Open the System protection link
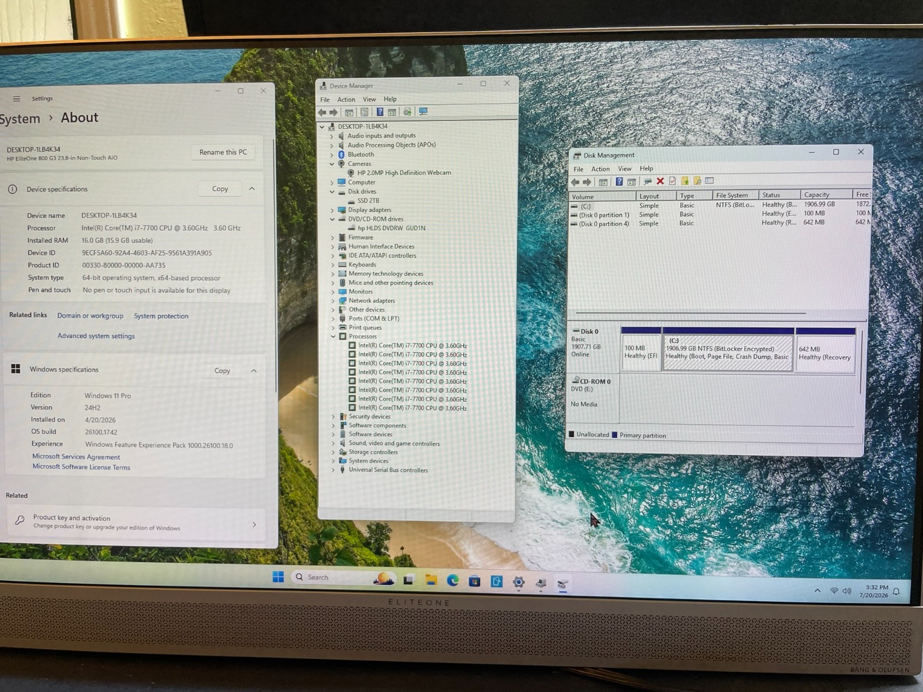 [162, 316]
